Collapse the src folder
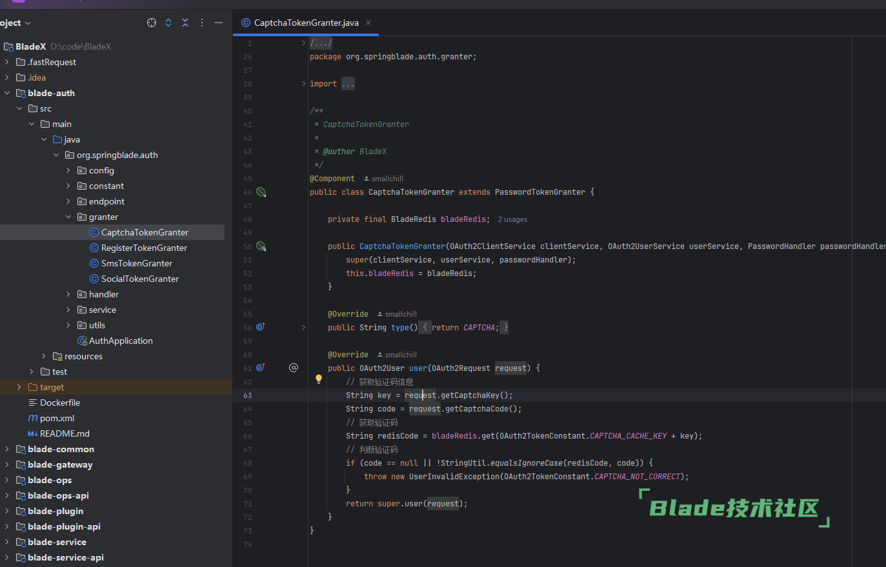Viewport: 886px width, 567px height. tap(19, 108)
